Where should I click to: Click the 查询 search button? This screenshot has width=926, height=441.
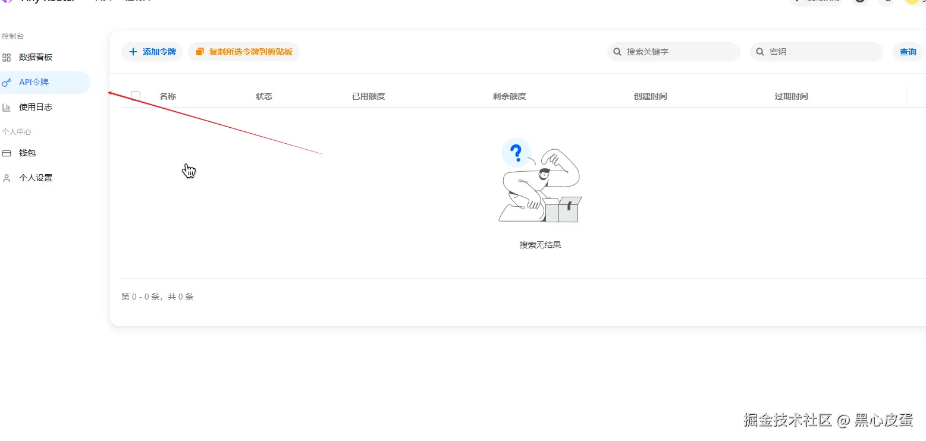(x=908, y=52)
